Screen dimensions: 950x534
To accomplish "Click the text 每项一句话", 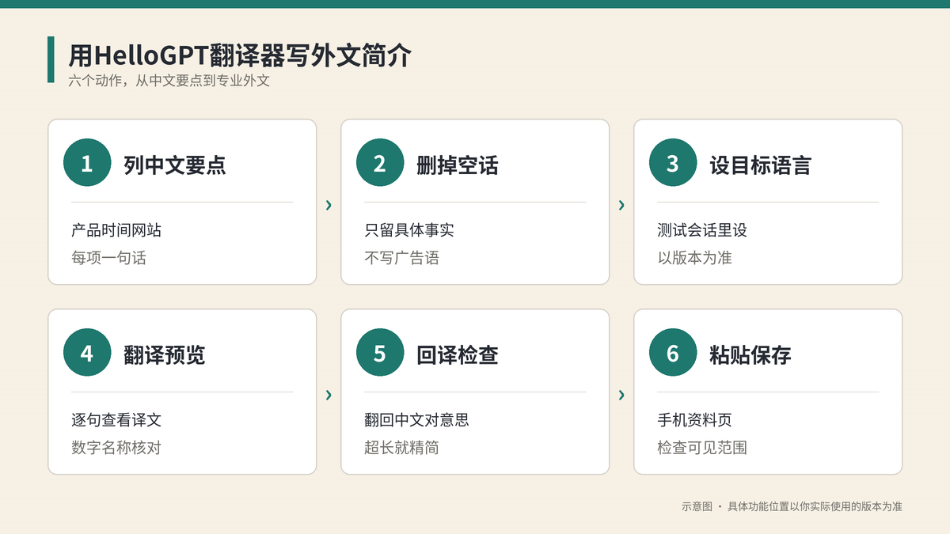I will [109, 258].
